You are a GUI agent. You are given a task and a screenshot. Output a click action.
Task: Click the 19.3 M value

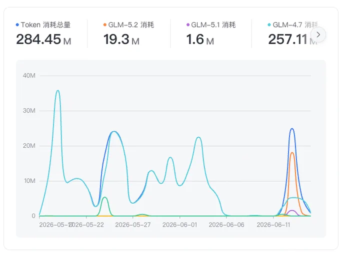(x=121, y=39)
